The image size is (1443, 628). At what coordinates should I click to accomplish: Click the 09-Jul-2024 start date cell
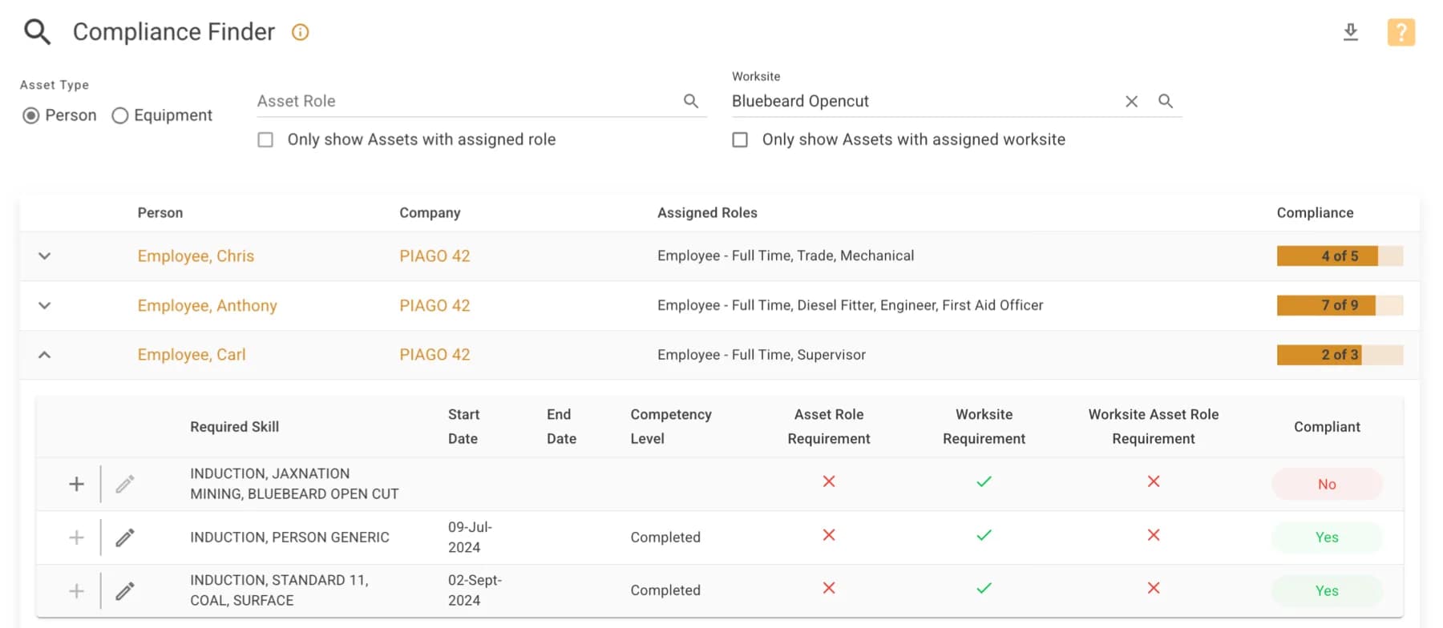[x=470, y=537]
